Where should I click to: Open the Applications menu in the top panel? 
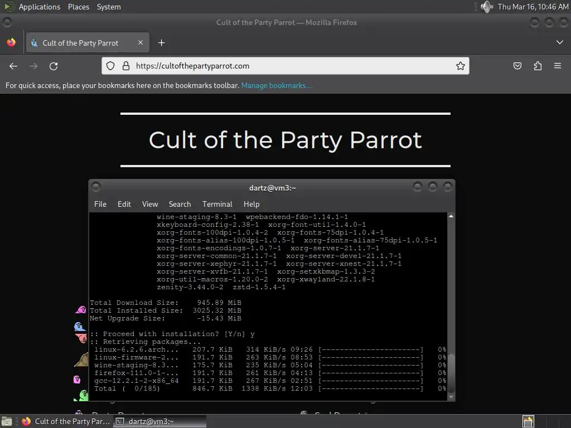[x=40, y=7]
